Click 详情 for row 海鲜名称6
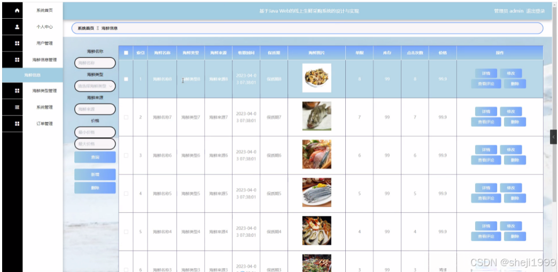 (486, 150)
